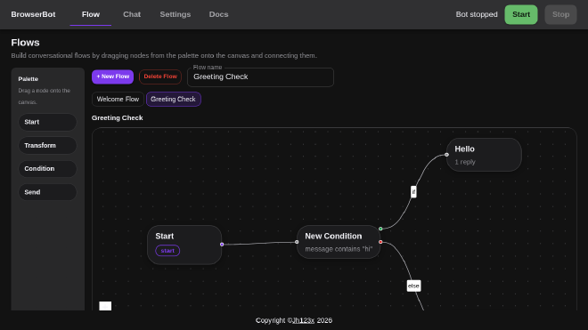The height and width of the screenshot is (330, 588).
Task: Click the BrowserBot brand title
Action: [33, 14]
